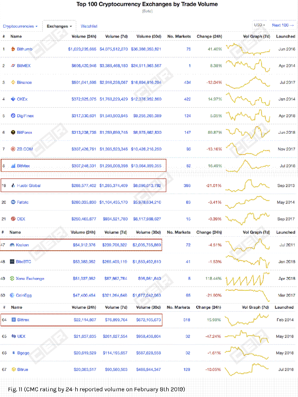Click Bithumb 7-day volume graph
This screenshot has width=298, height=397.
(x=248, y=49)
